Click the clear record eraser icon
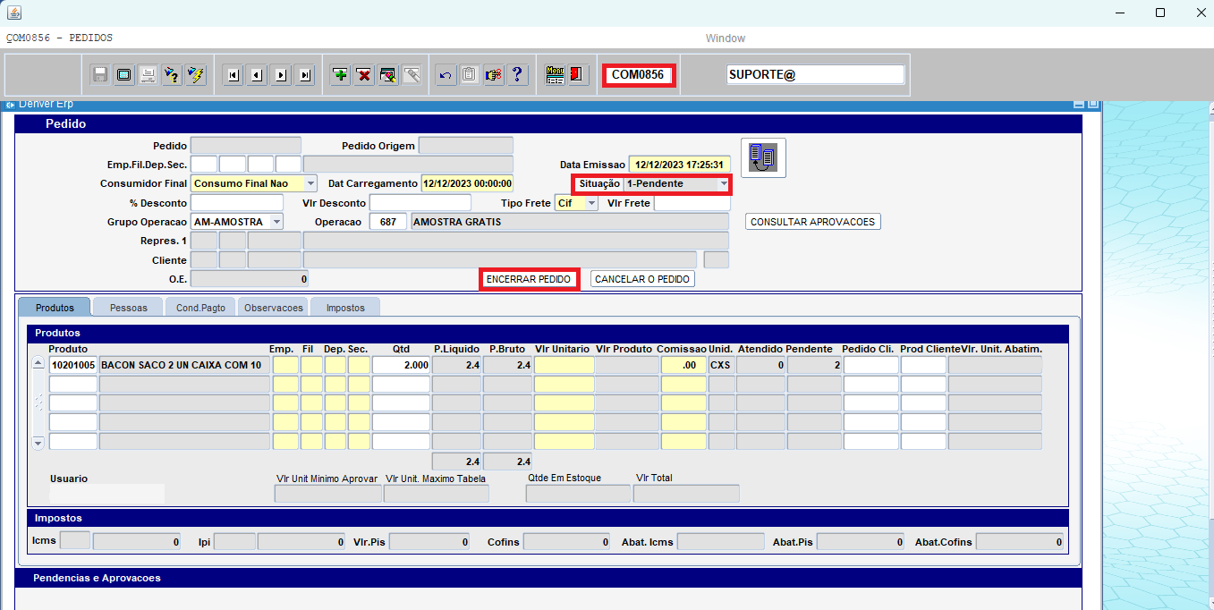The height and width of the screenshot is (610, 1214). coord(387,75)
